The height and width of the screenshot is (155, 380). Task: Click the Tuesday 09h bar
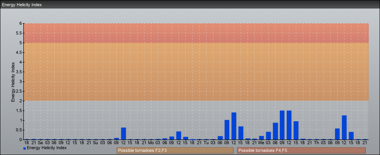227,129
